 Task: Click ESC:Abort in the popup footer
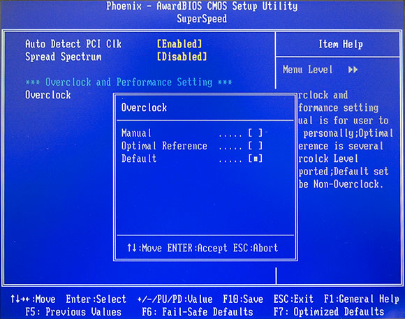coord(256,248)
